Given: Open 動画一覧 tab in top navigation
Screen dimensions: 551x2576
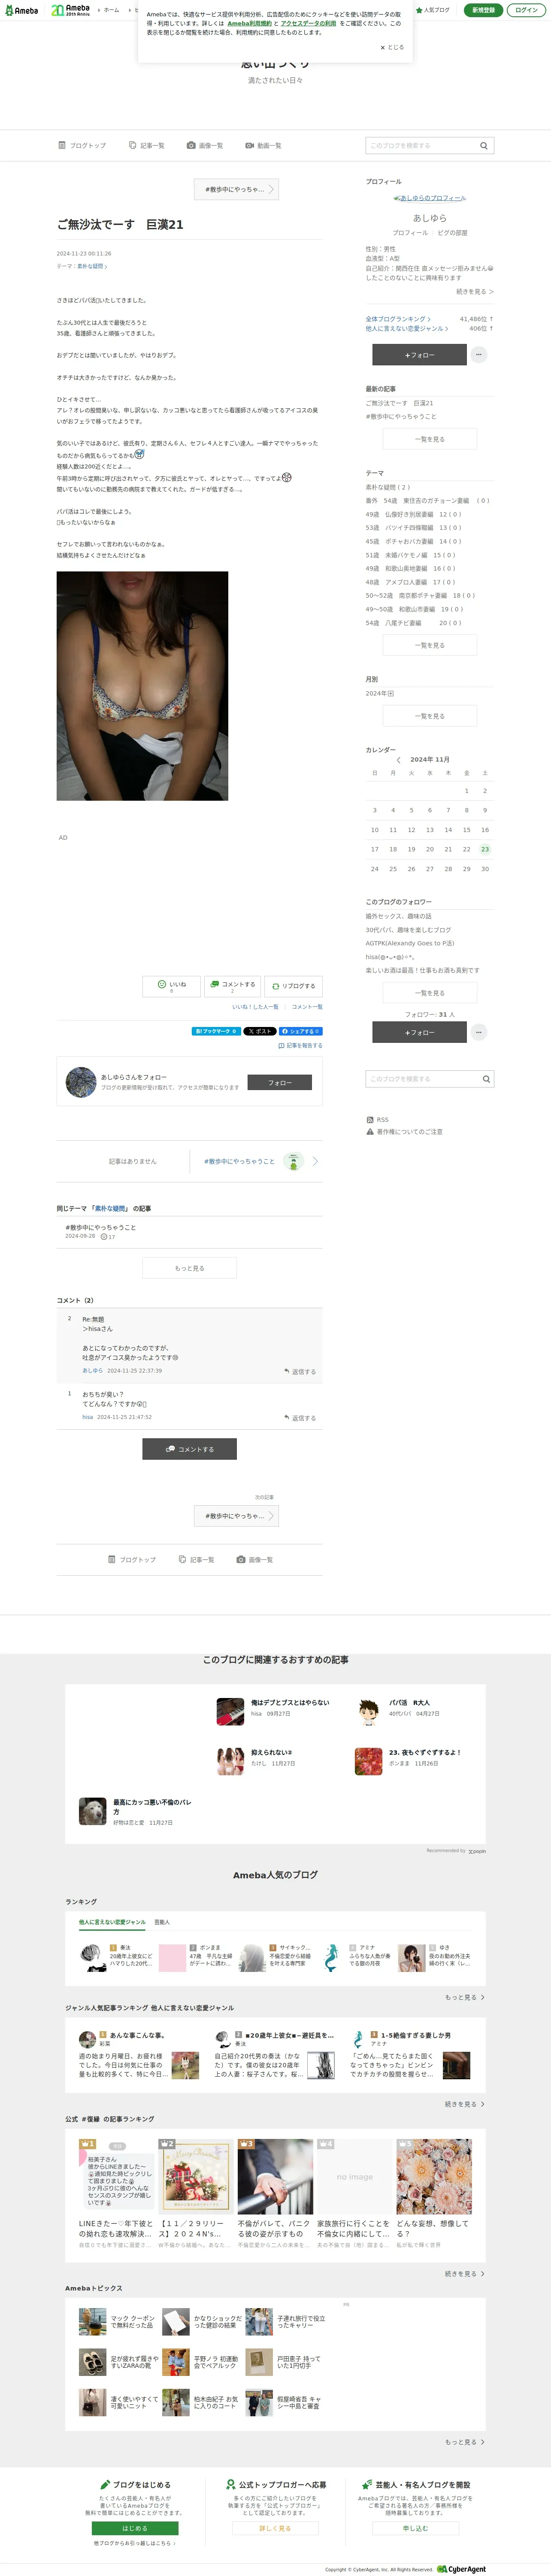Looking at the screenshot, I should 264,146.
